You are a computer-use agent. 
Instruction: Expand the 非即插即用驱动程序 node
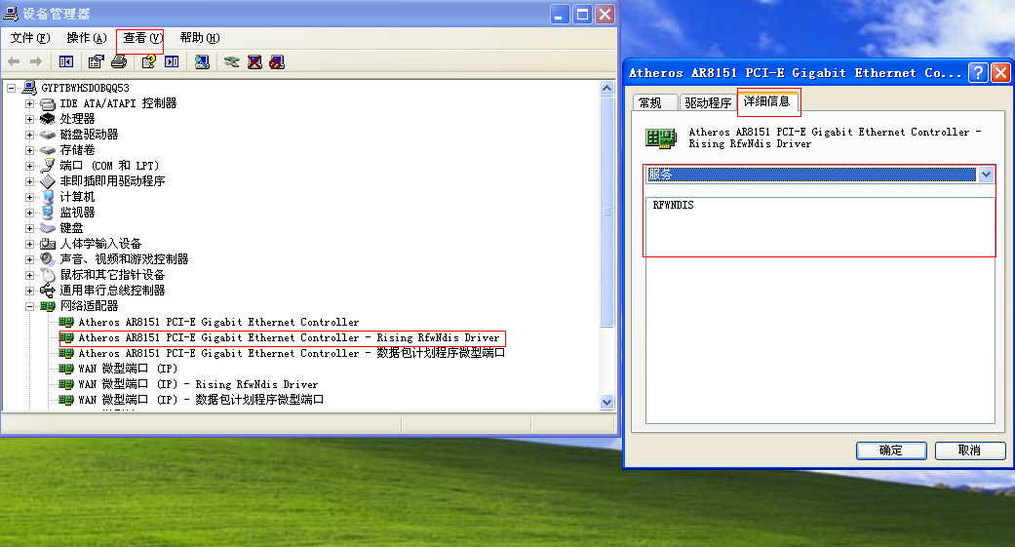coord(30,181)
